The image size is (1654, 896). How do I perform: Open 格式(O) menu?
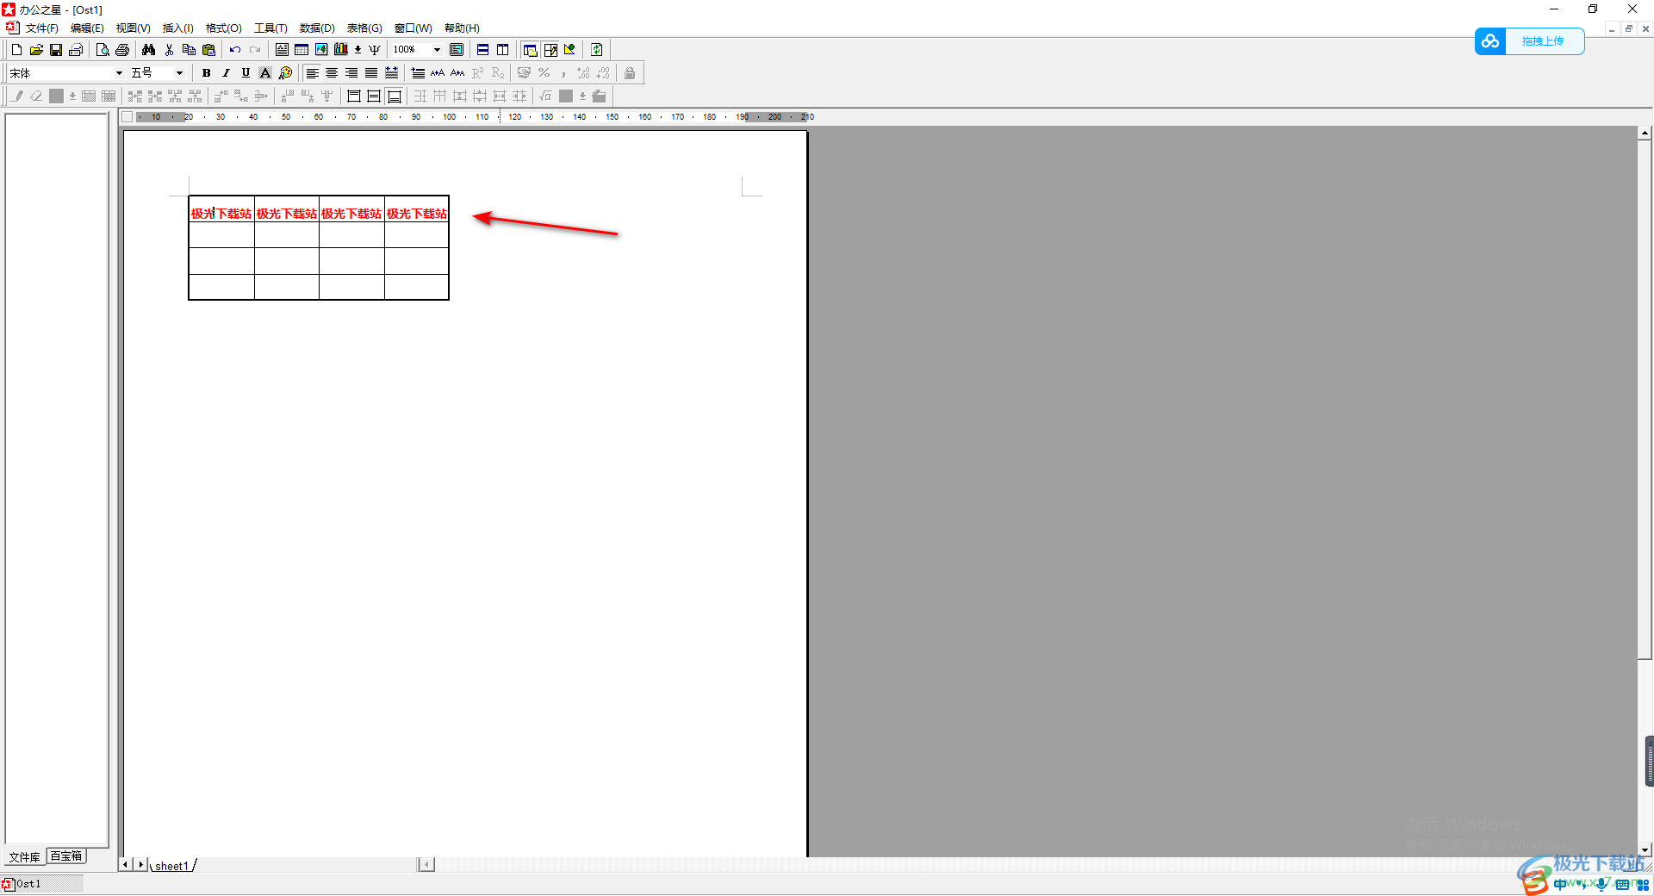223,28
